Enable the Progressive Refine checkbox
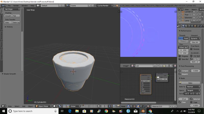 pyautogui.click(x=180, y=56)
